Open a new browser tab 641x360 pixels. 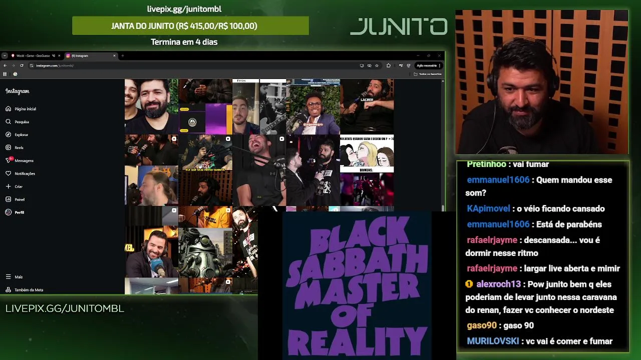(123, 55)
